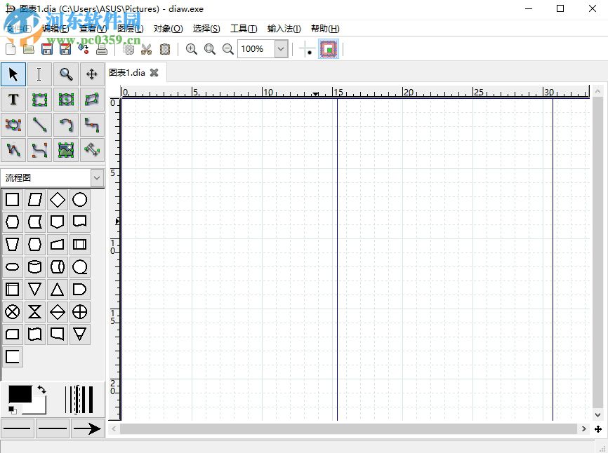Select the Scroll/pan tool

pos(91,74)
